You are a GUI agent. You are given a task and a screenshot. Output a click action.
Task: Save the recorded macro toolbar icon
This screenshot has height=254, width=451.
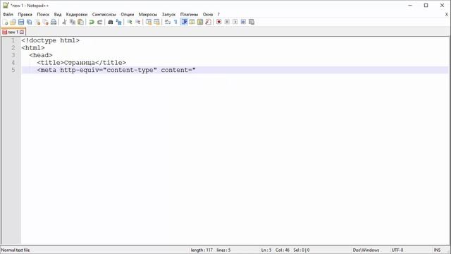click(x=252, y=22)
